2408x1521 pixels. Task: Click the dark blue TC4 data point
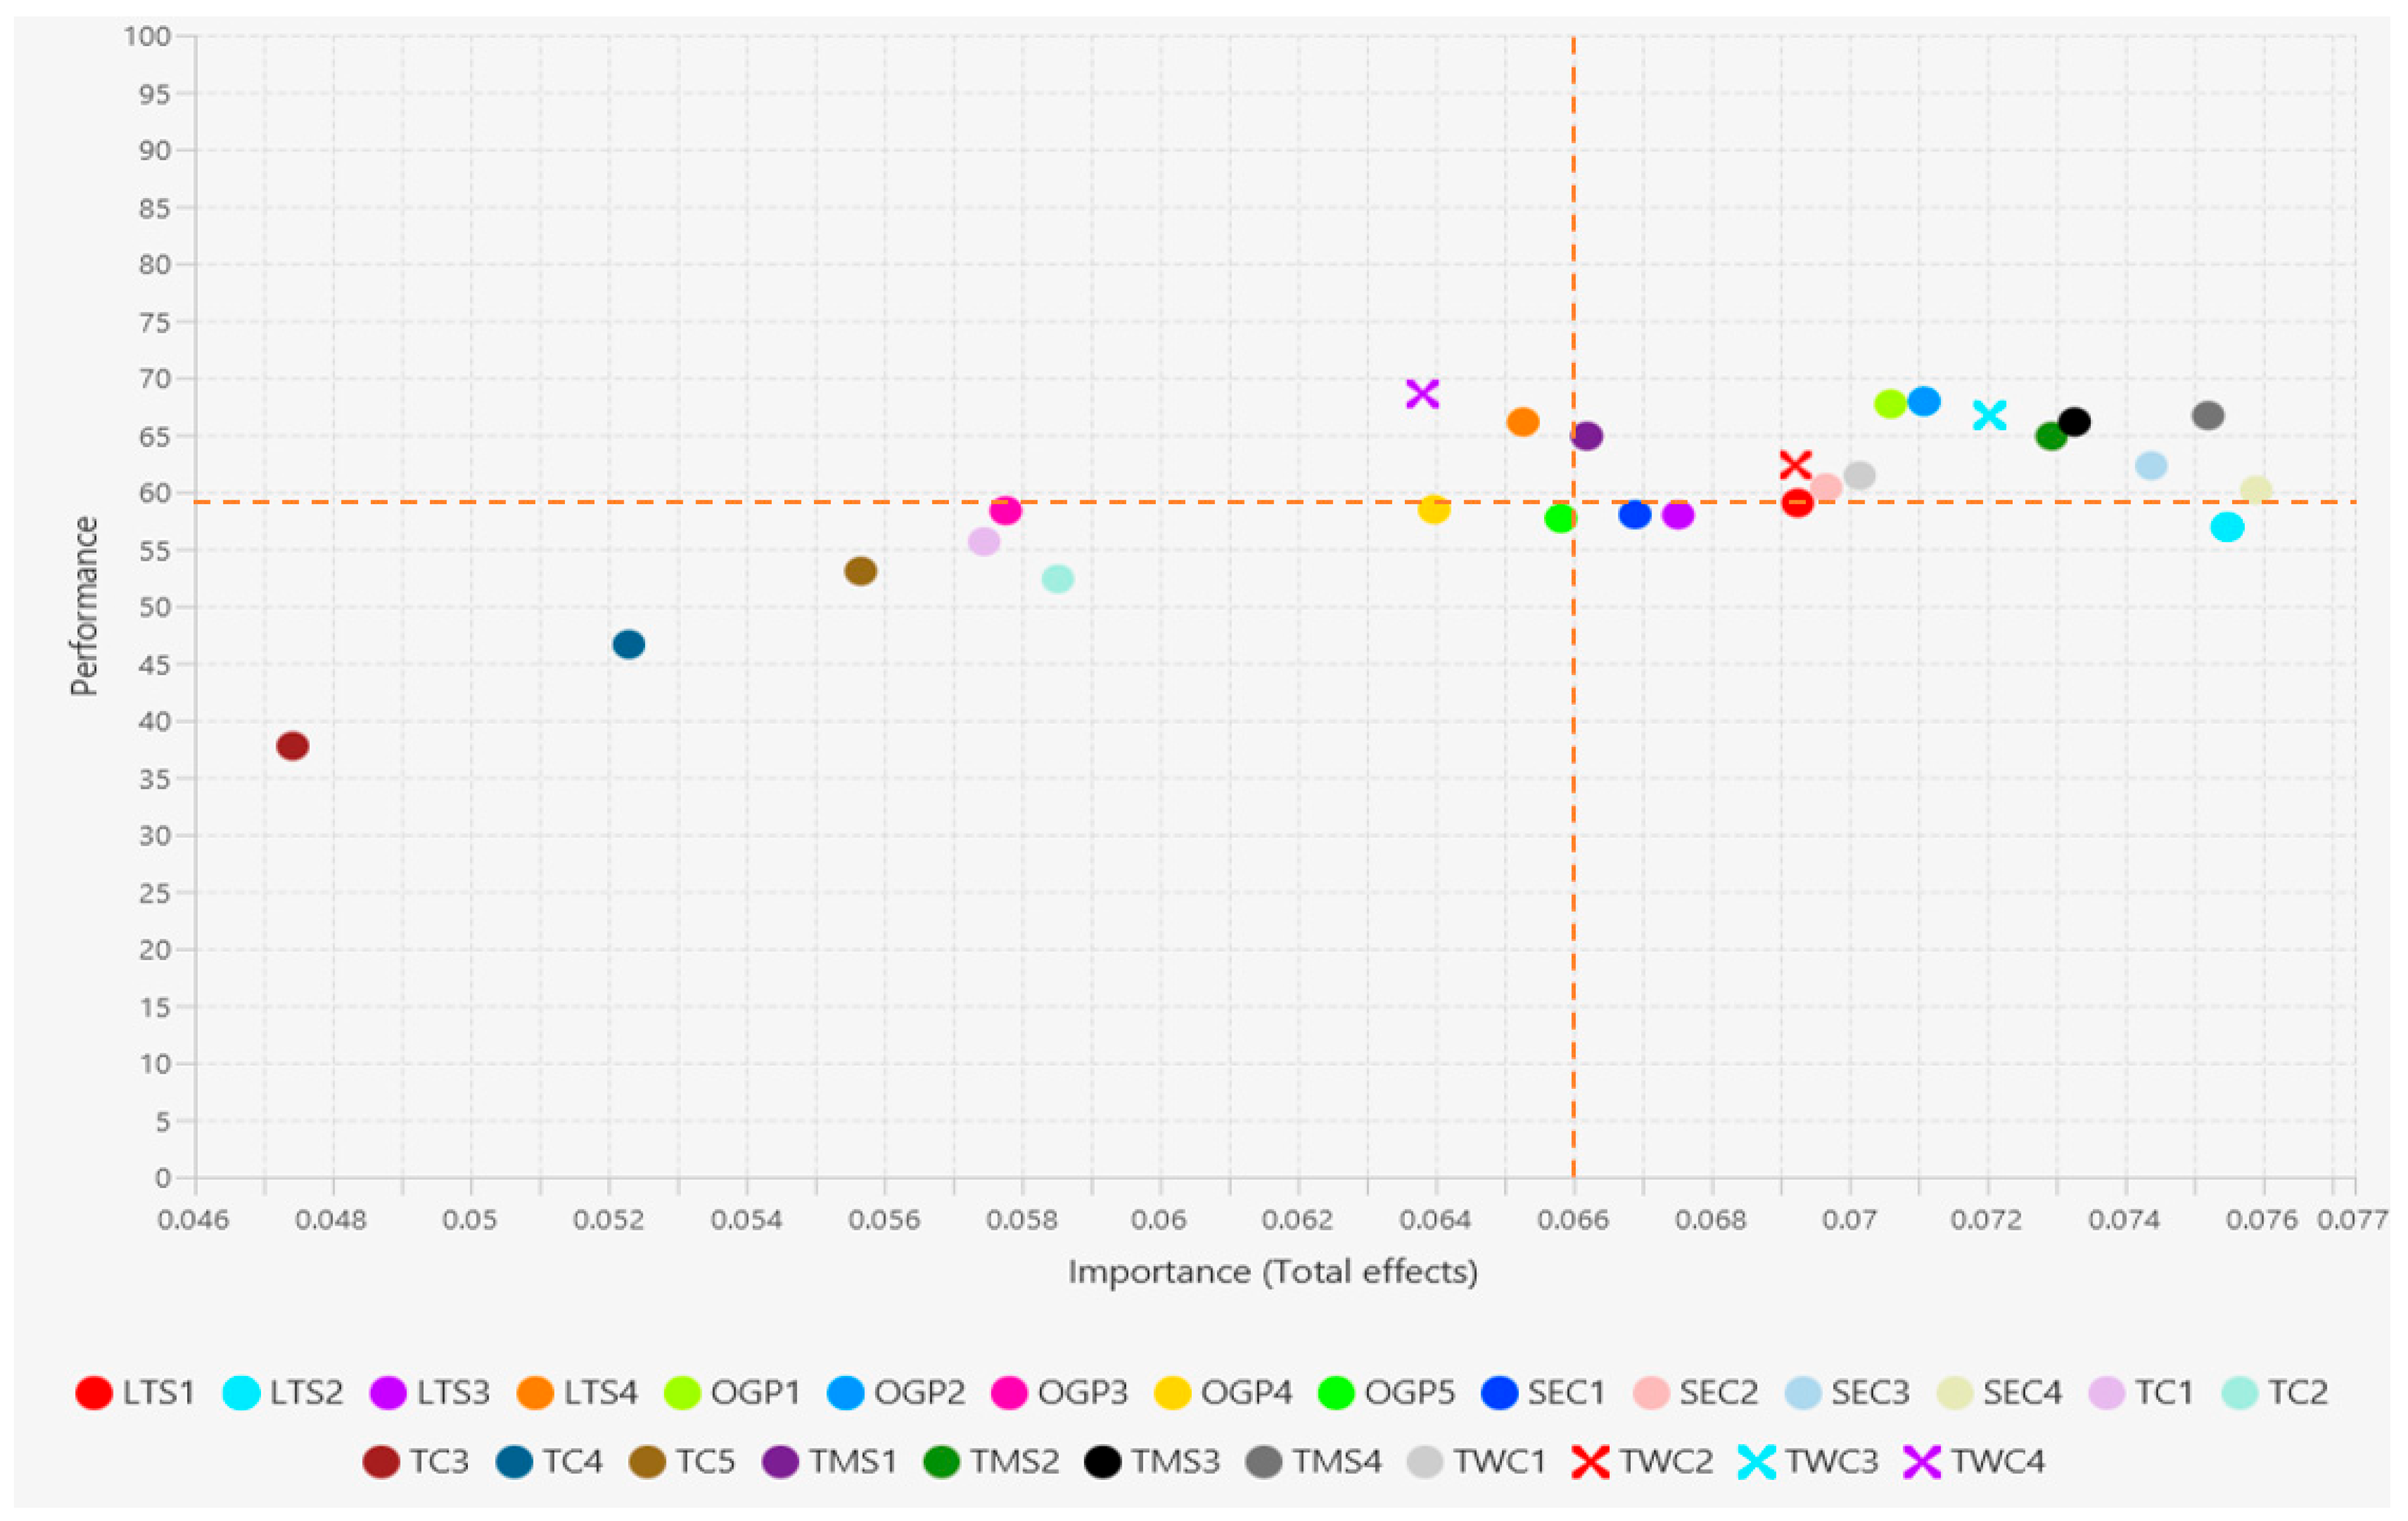(x=628, y=645)
